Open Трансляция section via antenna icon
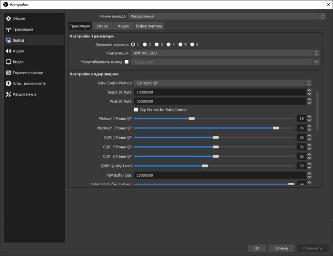The image size is (333, 256). (x=9, y=29)
